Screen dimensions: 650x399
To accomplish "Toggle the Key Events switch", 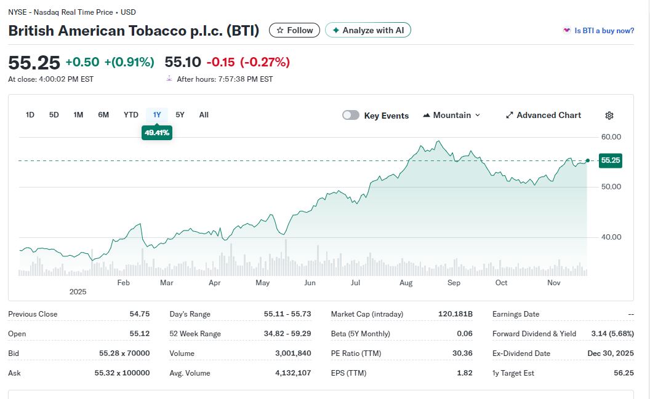I will tap(351, 115).
